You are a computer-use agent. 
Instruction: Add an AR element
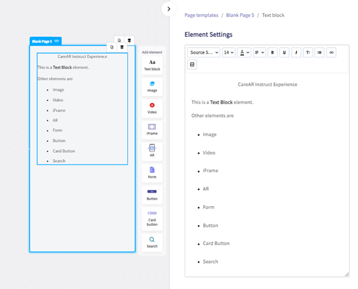pos(152,152)
